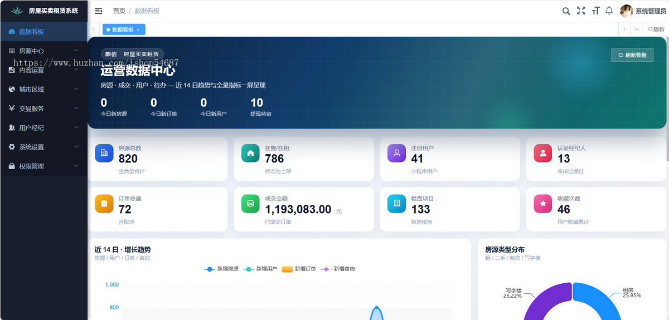
Task: Click 数据看板 breadcrumb text
Action: click(x=147, y=11)
